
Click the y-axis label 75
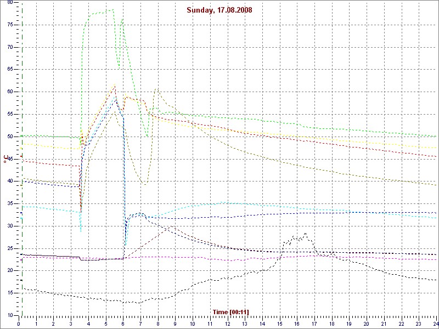click(10, 25)
